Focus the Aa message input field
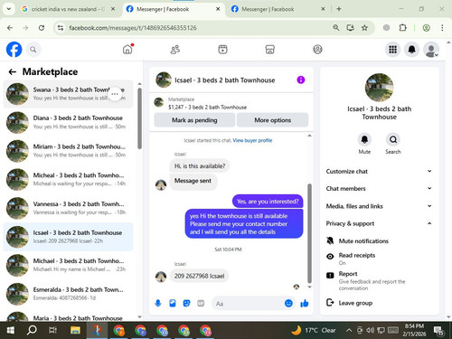 coord(249,303)
